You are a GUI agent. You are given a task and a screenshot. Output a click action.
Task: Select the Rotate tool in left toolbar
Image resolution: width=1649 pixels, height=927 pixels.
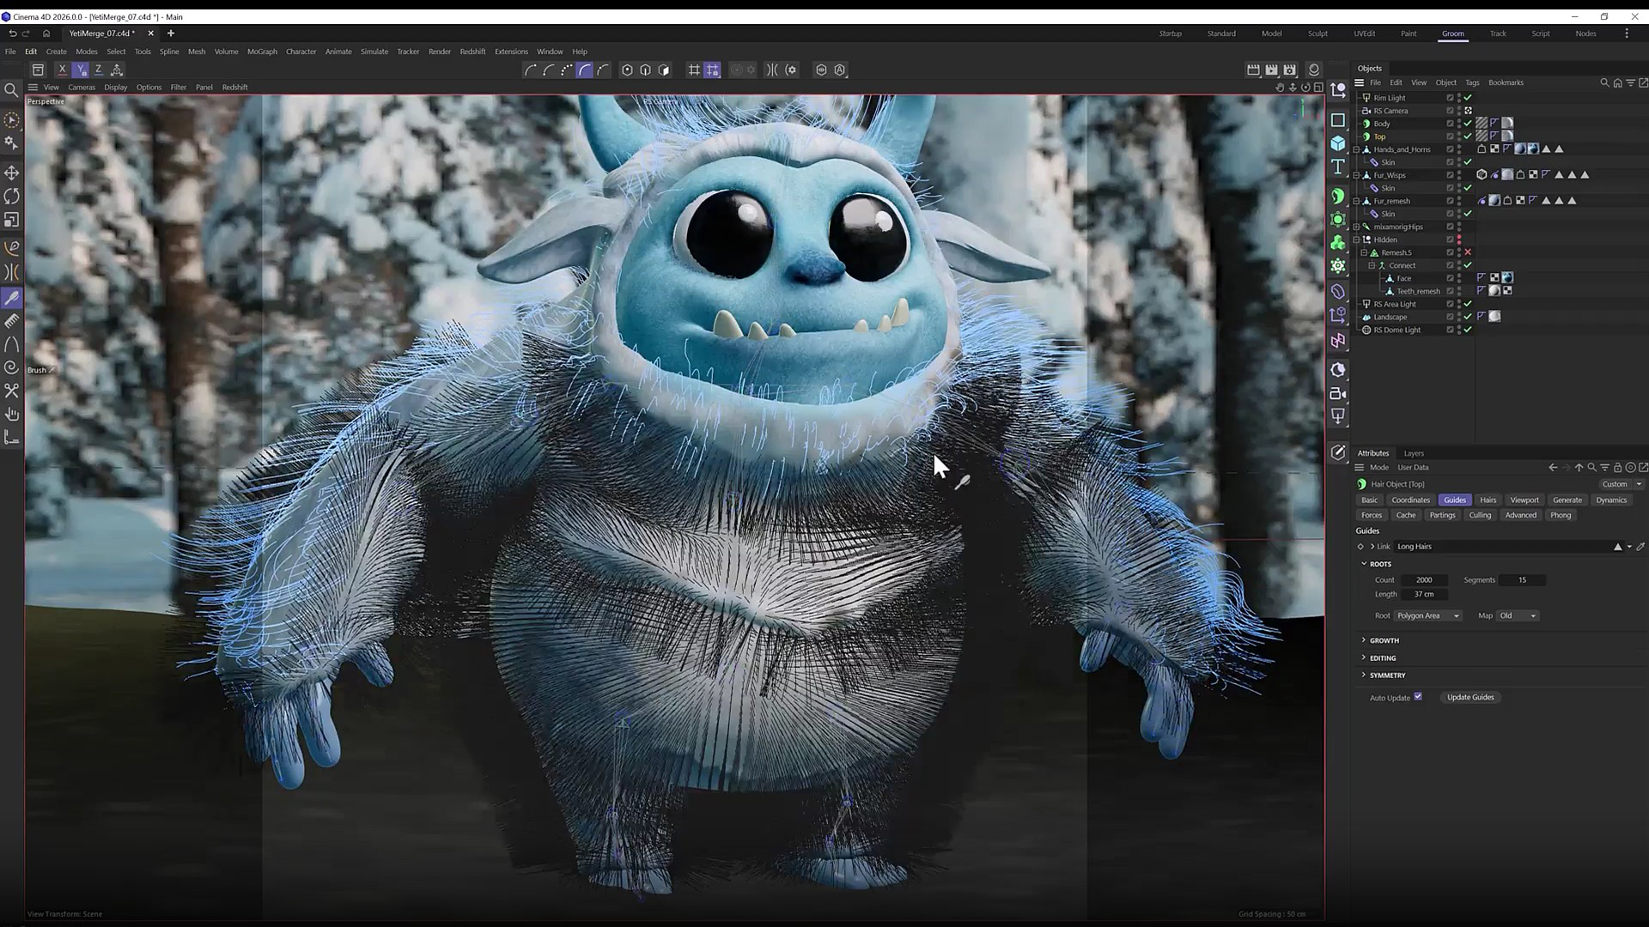(12, 197)
